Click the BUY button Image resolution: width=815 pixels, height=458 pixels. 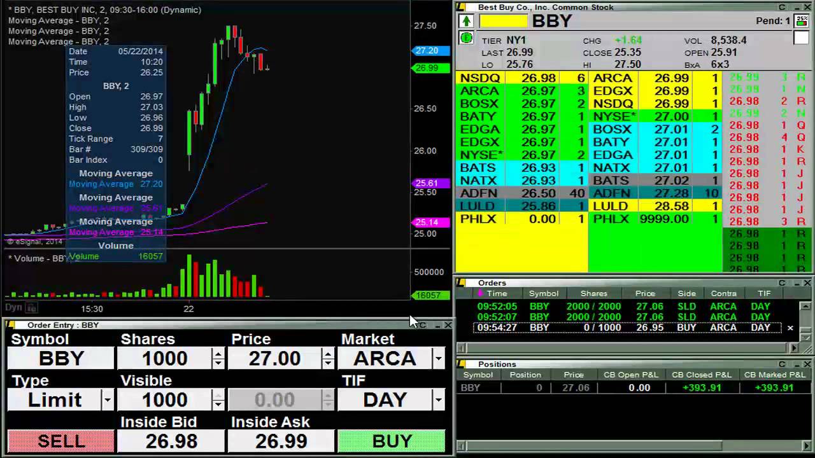392,441
